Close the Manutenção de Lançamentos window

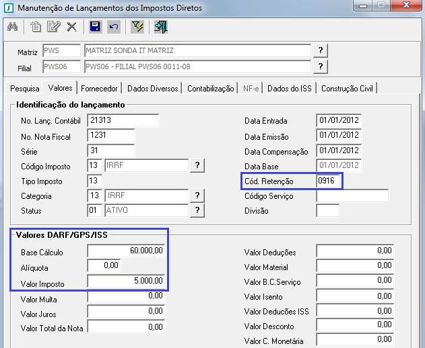[x=406, y=5]
